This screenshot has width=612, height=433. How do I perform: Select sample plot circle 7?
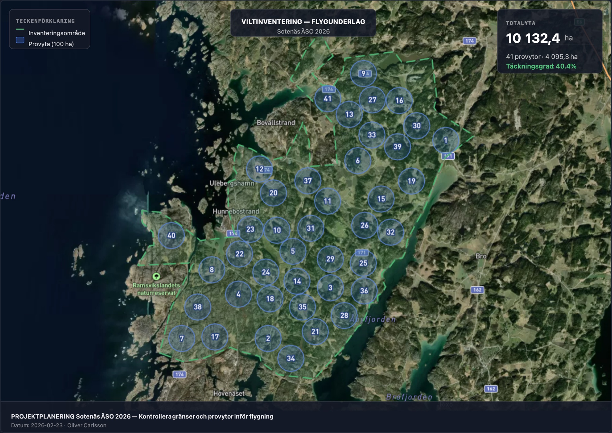click(182, 338)
